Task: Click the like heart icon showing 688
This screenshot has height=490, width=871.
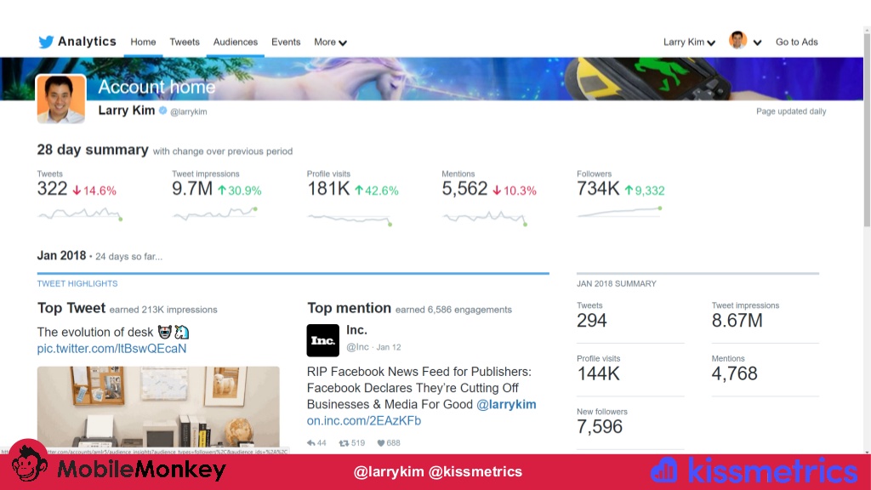Action: click(x=380, y=442)
